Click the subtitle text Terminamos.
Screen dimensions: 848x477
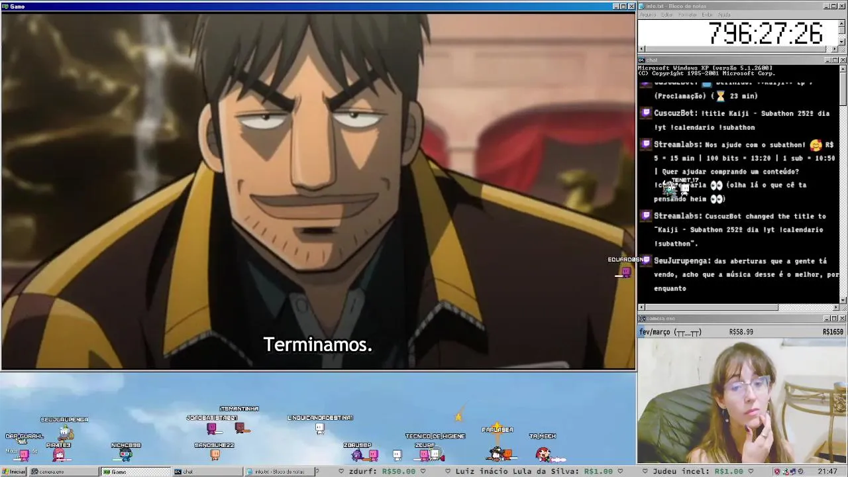point(318,344)
